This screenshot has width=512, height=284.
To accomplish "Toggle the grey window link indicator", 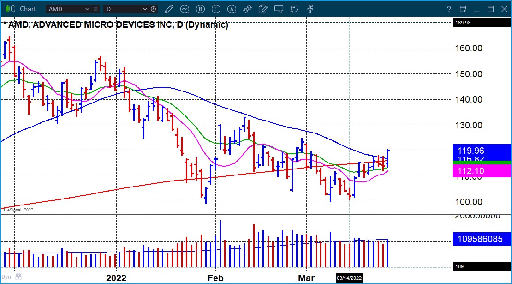I will [x=13, y=9].
